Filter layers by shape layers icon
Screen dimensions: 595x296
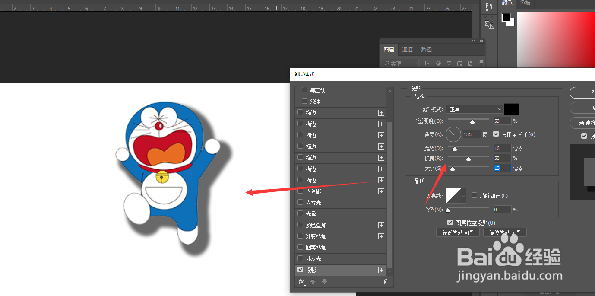(x=459, y=63)
